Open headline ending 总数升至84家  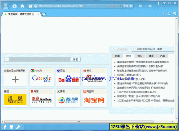[x=140, y=66]
